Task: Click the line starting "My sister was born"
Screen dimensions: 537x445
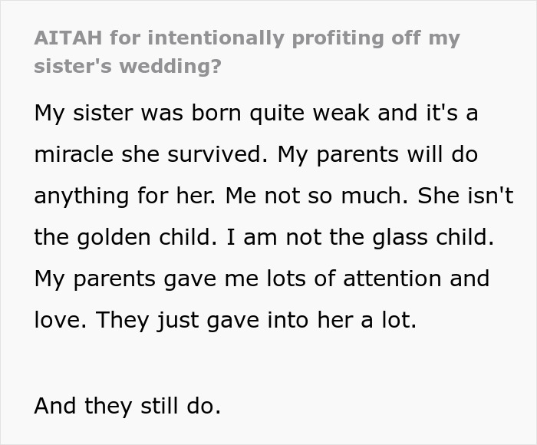Action: 256,114
